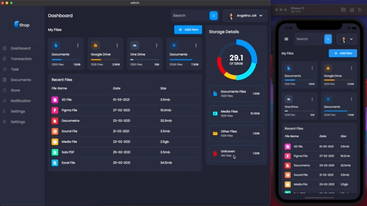Select Notification in the sidebar menu
Viewport: 367px width, 206px height.
pos(21,101)
